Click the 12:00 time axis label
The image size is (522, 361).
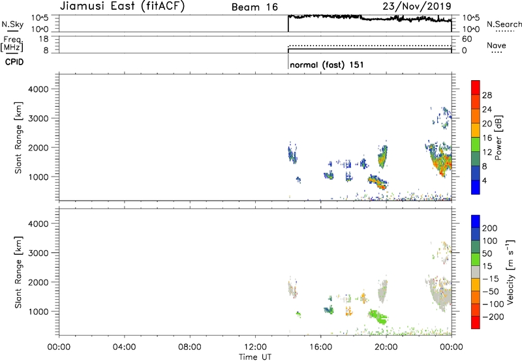255,347
